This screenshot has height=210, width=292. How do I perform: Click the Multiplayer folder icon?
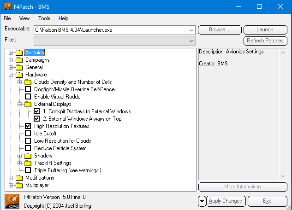(19, 185)
